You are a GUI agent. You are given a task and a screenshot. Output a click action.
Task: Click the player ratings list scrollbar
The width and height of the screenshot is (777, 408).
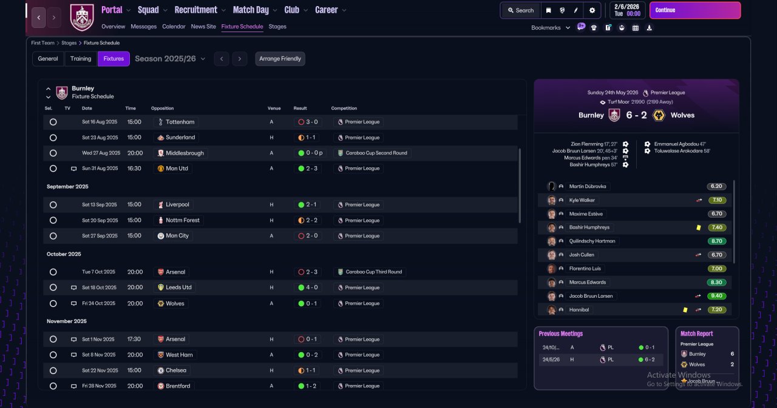coord(735,221)
